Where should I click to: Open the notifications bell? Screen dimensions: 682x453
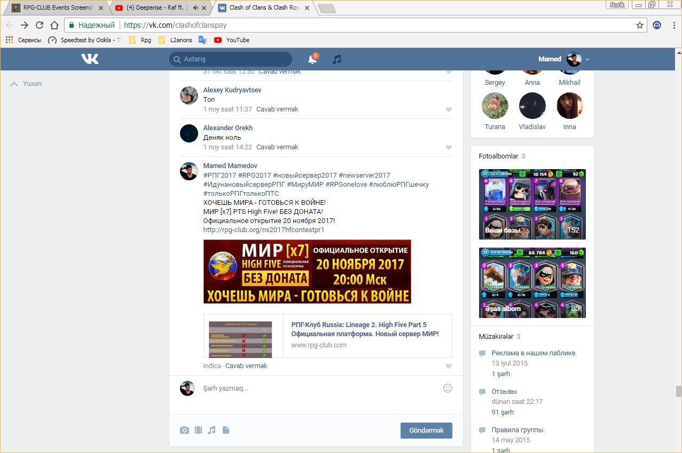(x=312, y=59)
